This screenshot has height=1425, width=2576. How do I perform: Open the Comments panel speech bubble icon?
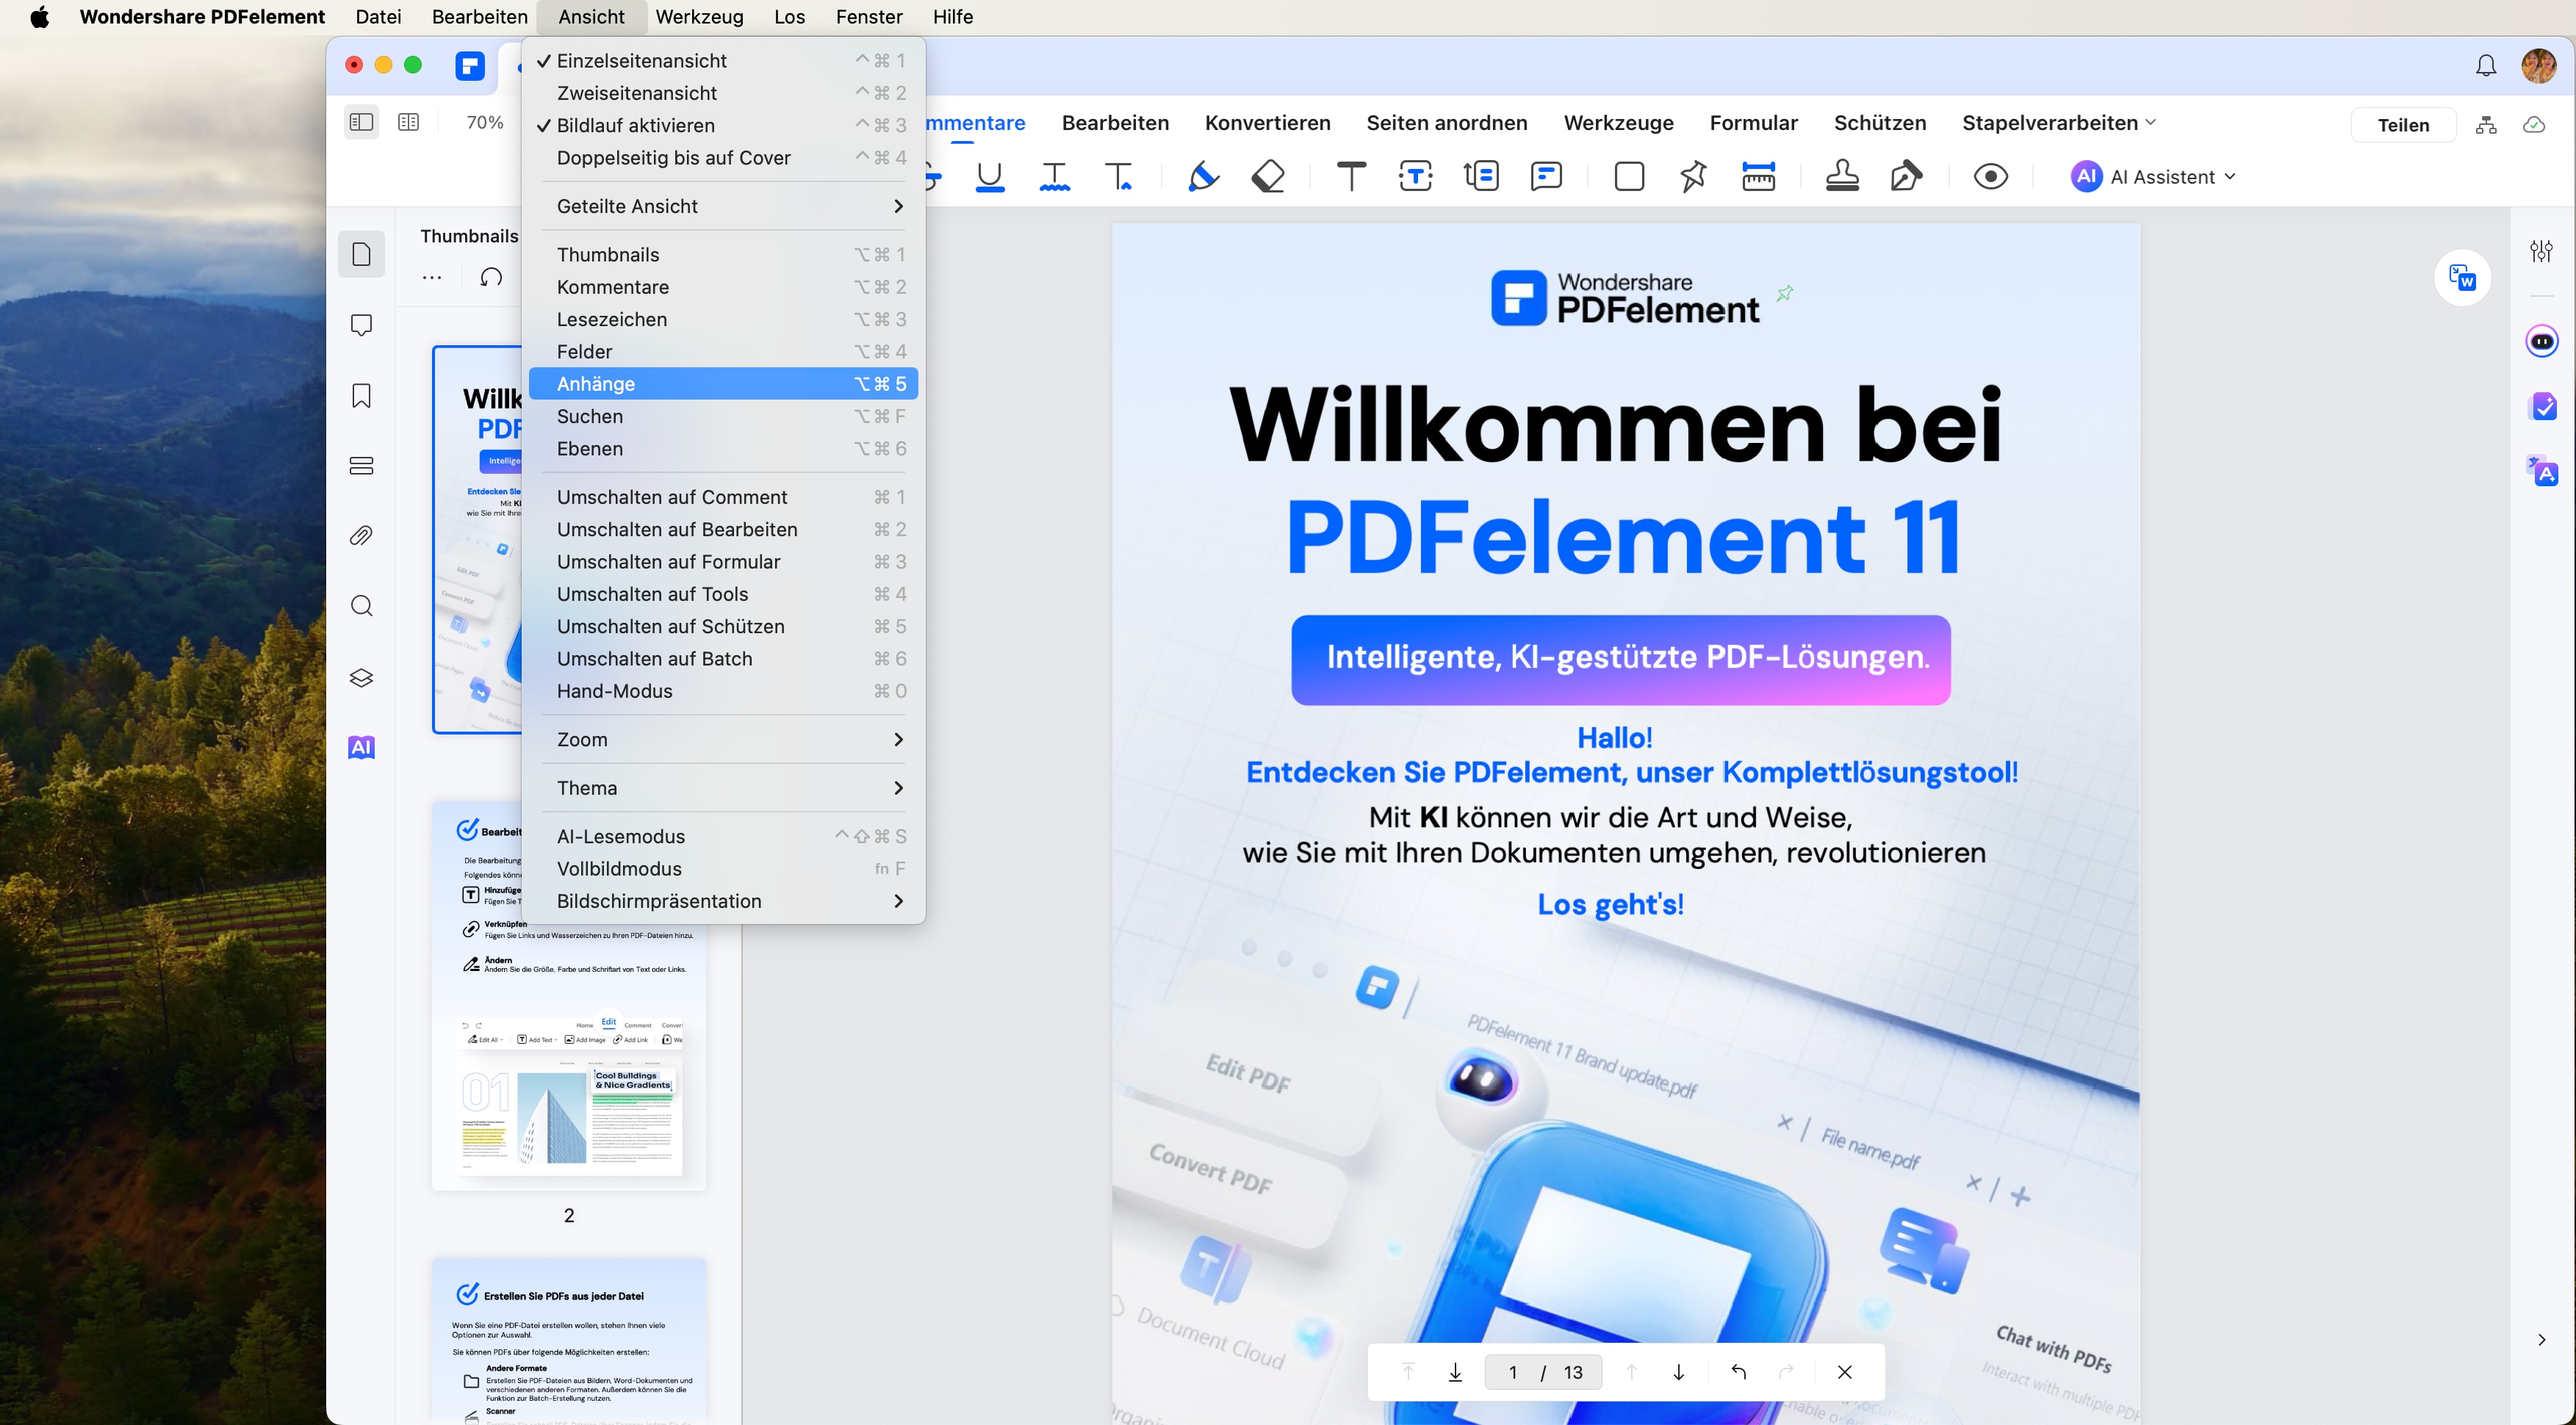click(x=361, y=325)
